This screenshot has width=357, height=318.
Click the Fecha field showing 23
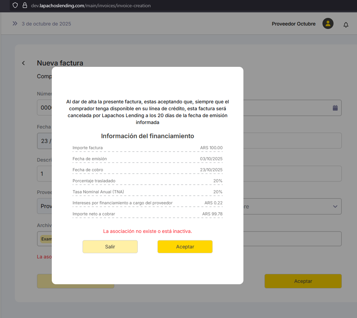coord(44,141)
